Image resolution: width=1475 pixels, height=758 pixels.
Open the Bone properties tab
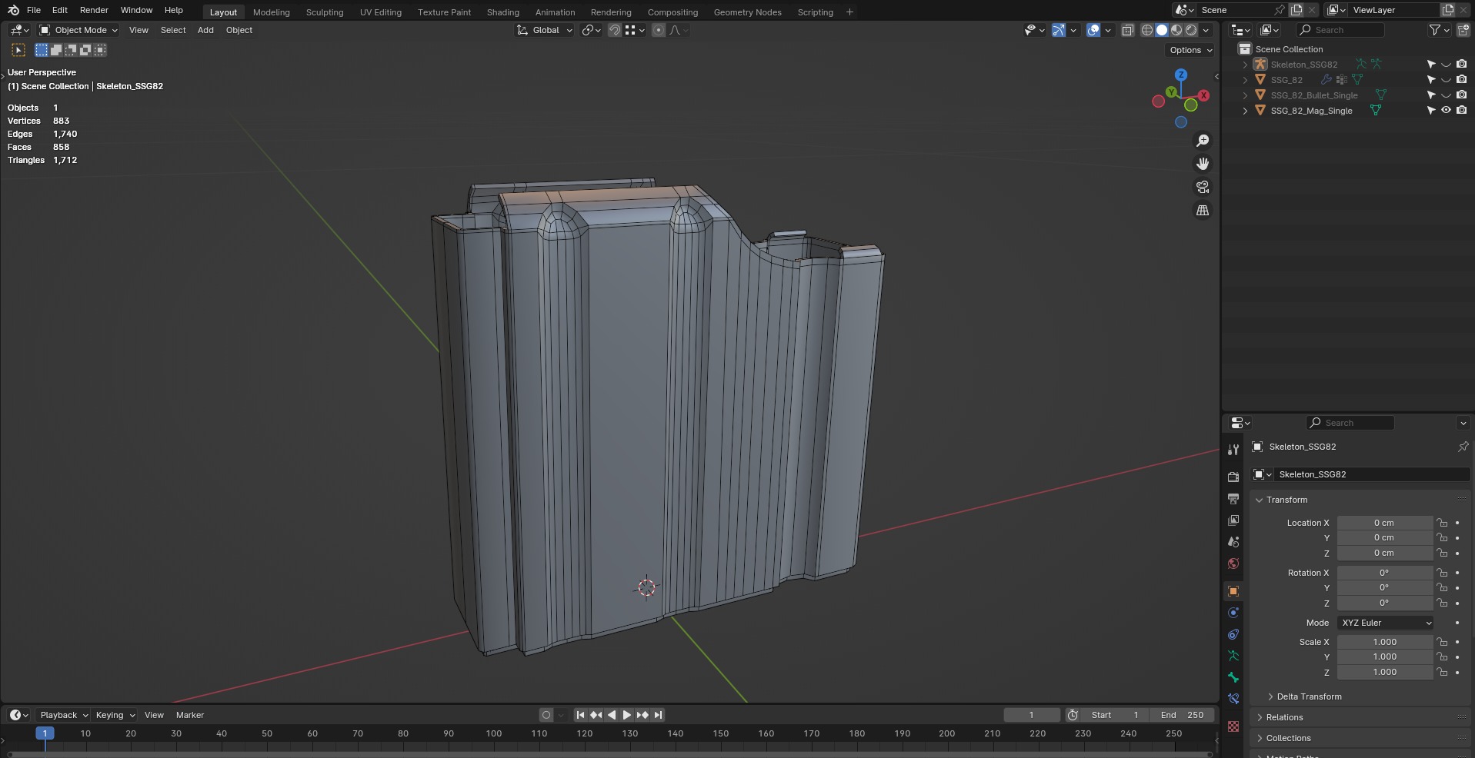(1233, 677)
